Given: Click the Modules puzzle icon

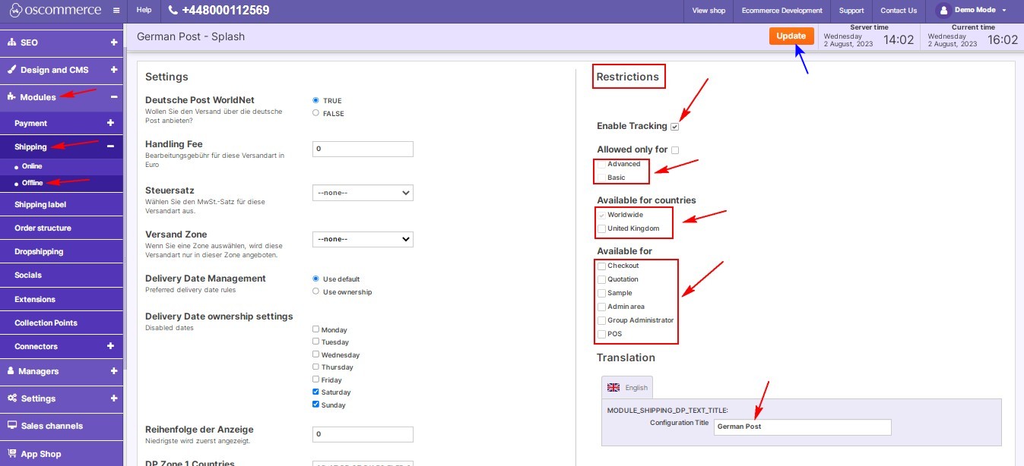Looking at the screenshot, I should (11, 97).
